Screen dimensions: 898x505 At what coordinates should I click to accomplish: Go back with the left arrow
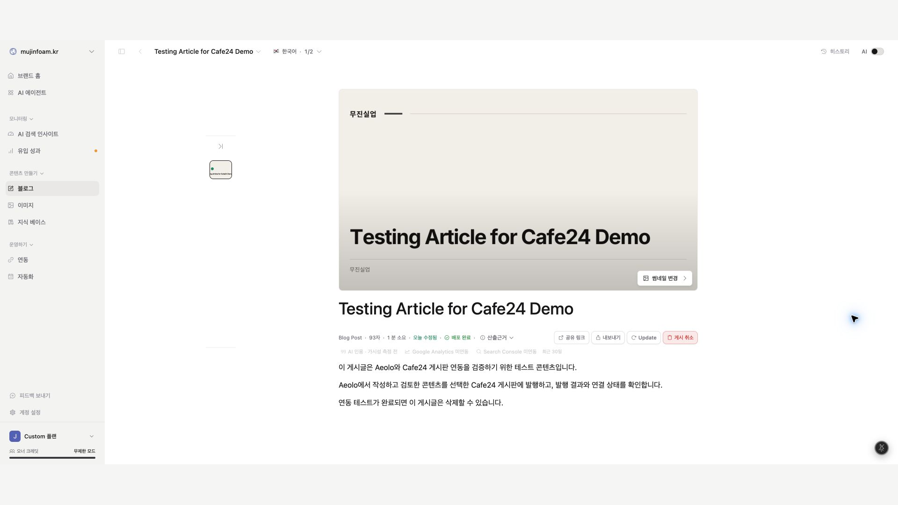click(x=140, y=51)
